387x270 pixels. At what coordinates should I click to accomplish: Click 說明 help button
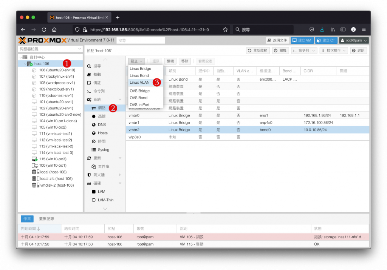coord(359,51)
